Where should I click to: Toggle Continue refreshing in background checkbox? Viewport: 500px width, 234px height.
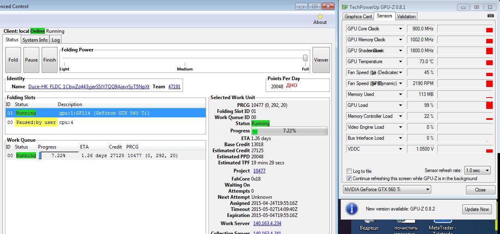click(349, 178)
